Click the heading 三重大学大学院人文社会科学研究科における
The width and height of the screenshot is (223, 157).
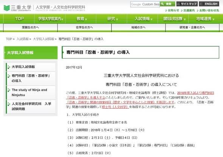tap(141, 75)
